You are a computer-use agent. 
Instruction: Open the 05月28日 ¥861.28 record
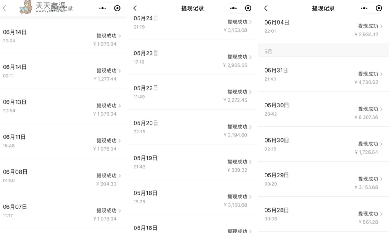[324, 214]
